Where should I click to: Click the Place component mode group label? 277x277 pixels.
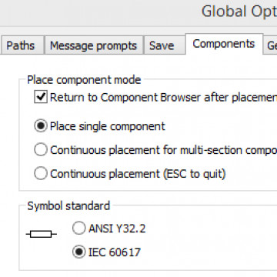point(84,80)
